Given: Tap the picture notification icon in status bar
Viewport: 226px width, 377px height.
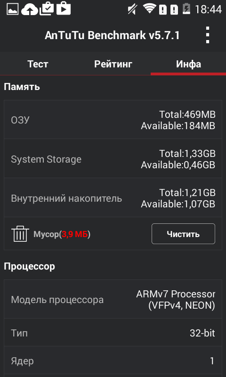Looking at the screenshot, I should pyautogui.click(x=13, y=9).
